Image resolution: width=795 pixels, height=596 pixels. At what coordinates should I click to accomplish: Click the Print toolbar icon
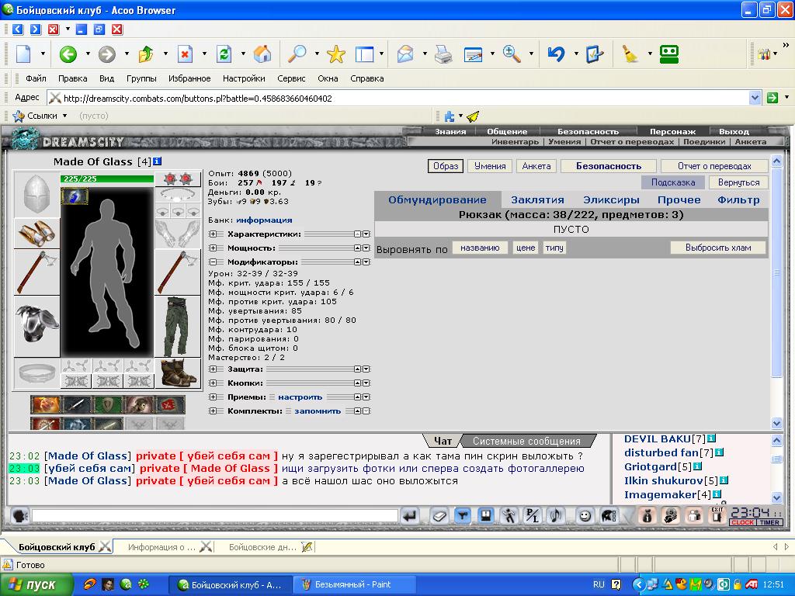[443, 54]
